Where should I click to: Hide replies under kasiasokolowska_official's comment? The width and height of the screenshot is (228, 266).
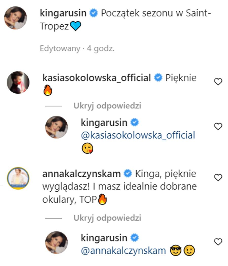point(107,106)
